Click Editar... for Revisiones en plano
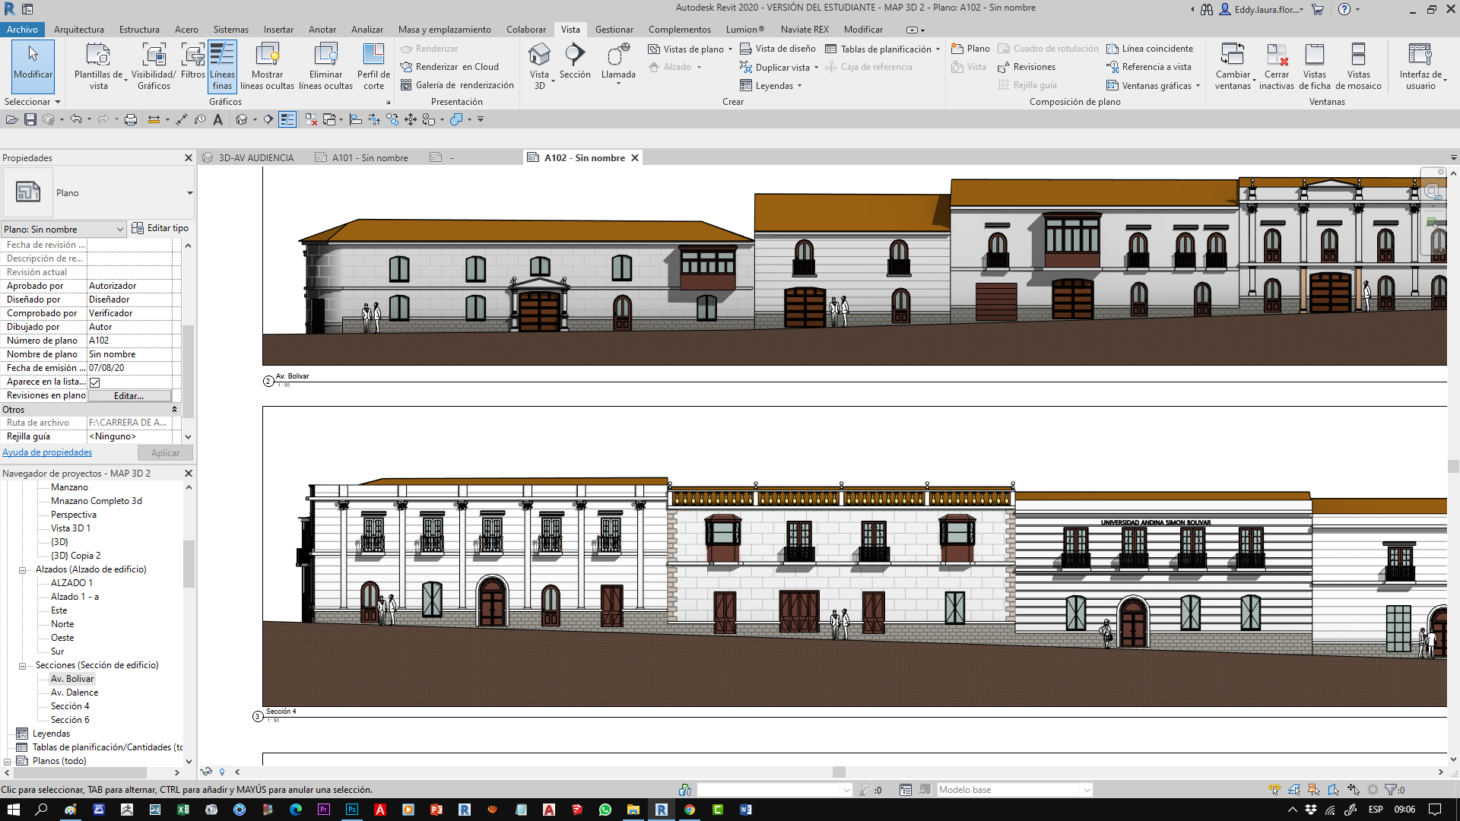The image size is (1460, 821). pos(129,396)
